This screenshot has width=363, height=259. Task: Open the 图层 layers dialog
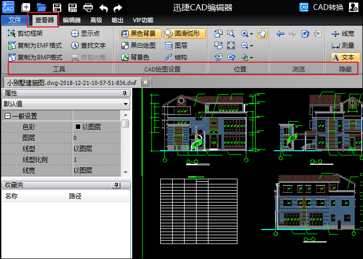176,46
